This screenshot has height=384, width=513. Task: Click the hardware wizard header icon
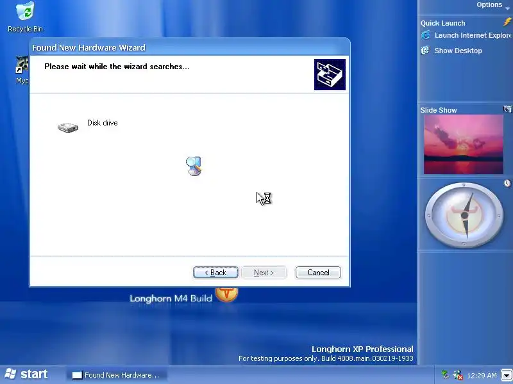[330, 74]
